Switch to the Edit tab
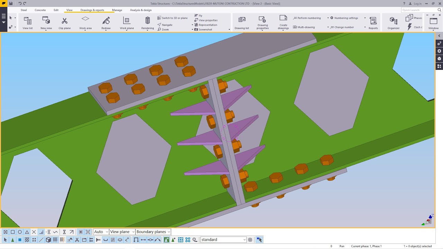443x249 pixels. coord(56,10)
